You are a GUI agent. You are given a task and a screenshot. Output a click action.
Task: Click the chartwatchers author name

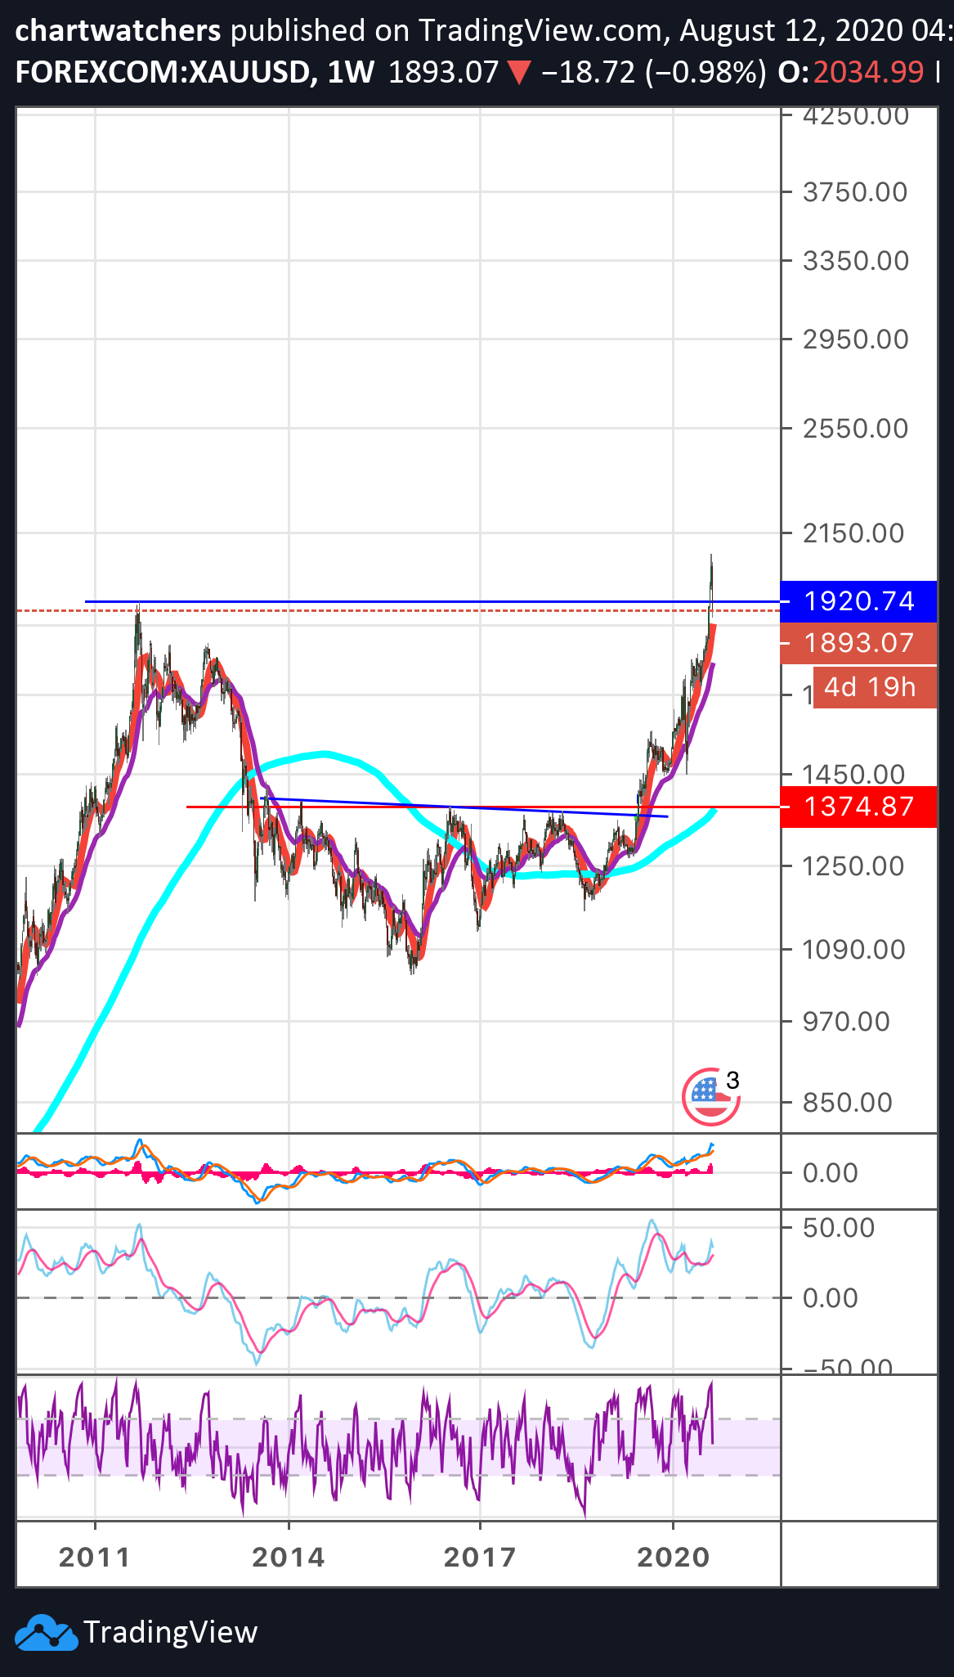point(119,31)
